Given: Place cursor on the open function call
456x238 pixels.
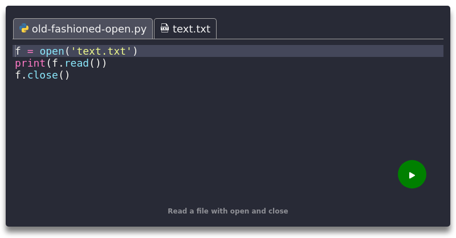Looking at the screenshot, I should 52,51.
